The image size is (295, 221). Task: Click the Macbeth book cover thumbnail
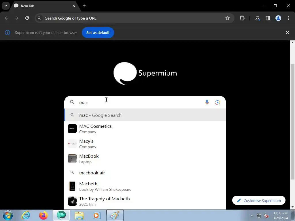tap(72, 186)
